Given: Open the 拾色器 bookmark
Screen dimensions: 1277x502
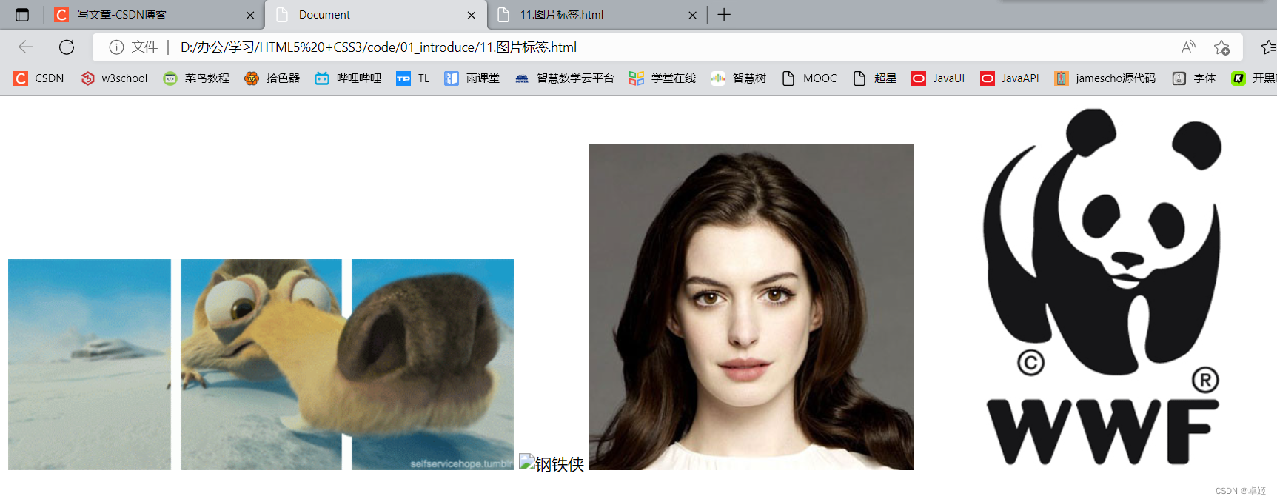Looking at the screenshot, I should (272, 78).
